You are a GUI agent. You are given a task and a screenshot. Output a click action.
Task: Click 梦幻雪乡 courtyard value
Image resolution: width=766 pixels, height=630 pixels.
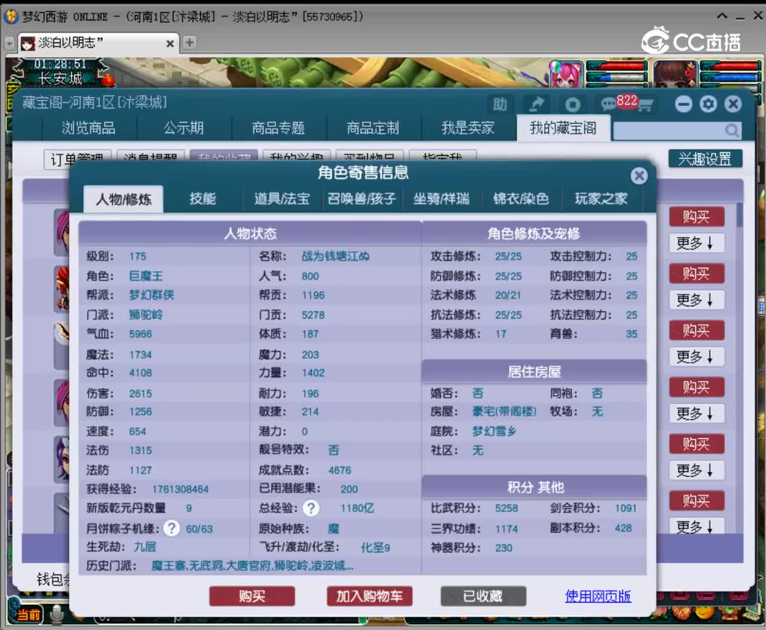point(494,431)
